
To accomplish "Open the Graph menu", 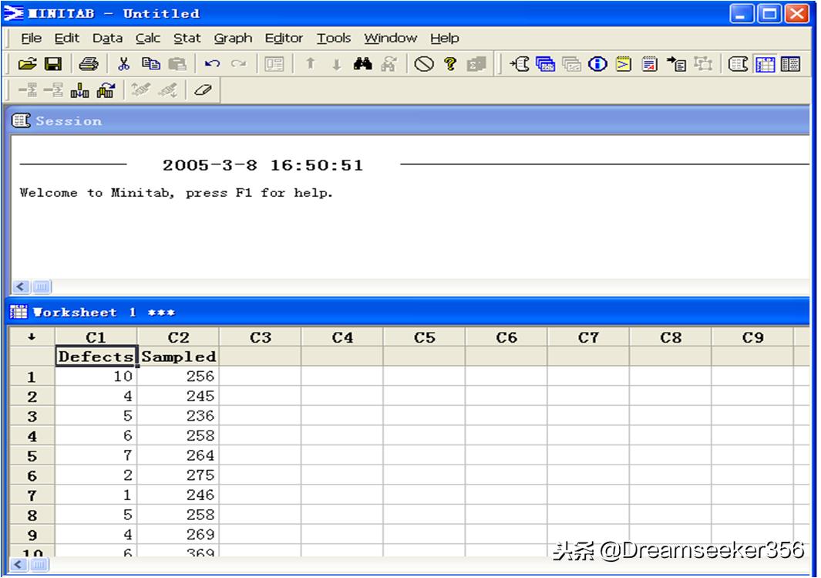I will 233,39.
